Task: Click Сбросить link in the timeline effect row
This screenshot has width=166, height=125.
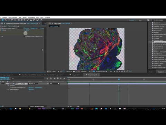Action: point(31,87)
